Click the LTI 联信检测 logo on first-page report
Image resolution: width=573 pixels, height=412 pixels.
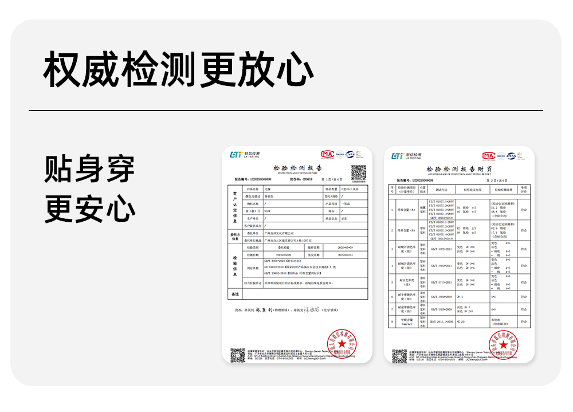(x=245, y=155)
